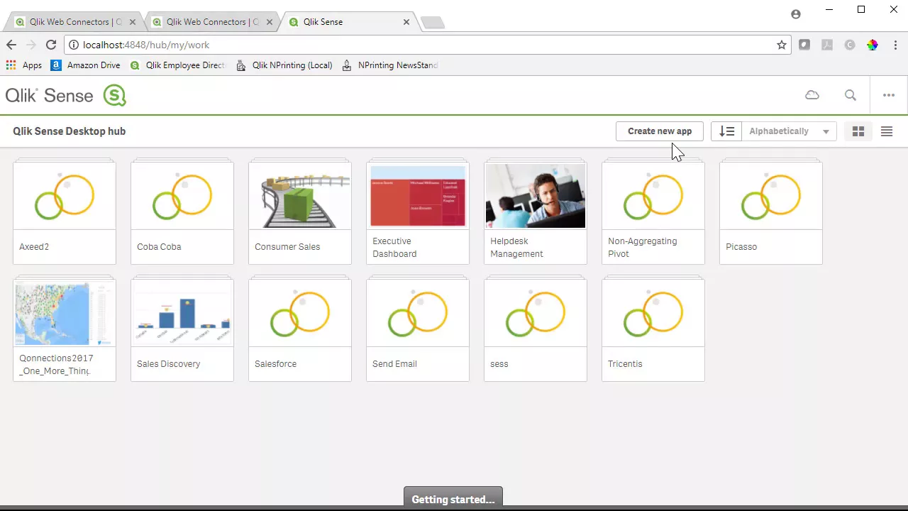
Task: Reload the page with refresh icon
Action: (x=51, y=45)
